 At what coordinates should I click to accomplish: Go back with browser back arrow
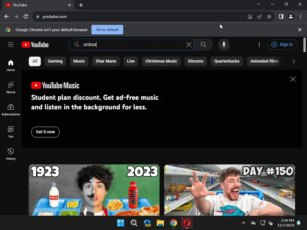7,17
